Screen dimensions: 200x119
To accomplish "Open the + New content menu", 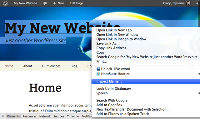I will pos(58,3).
